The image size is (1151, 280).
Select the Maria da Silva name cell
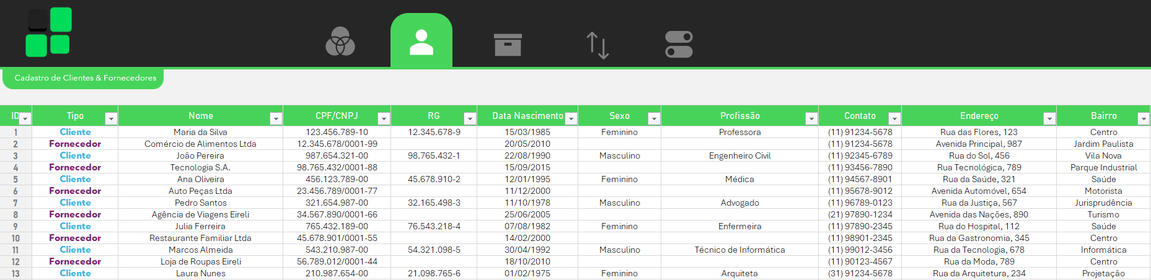coord(200,132)
